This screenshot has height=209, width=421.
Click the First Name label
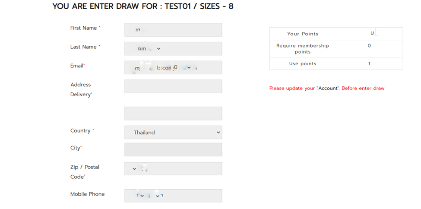coord(83,28)
